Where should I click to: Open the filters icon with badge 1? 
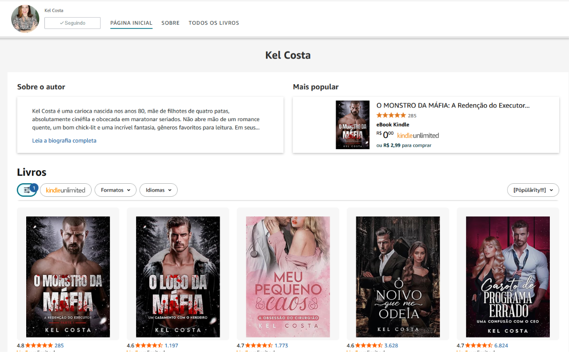tap(27, 190)
